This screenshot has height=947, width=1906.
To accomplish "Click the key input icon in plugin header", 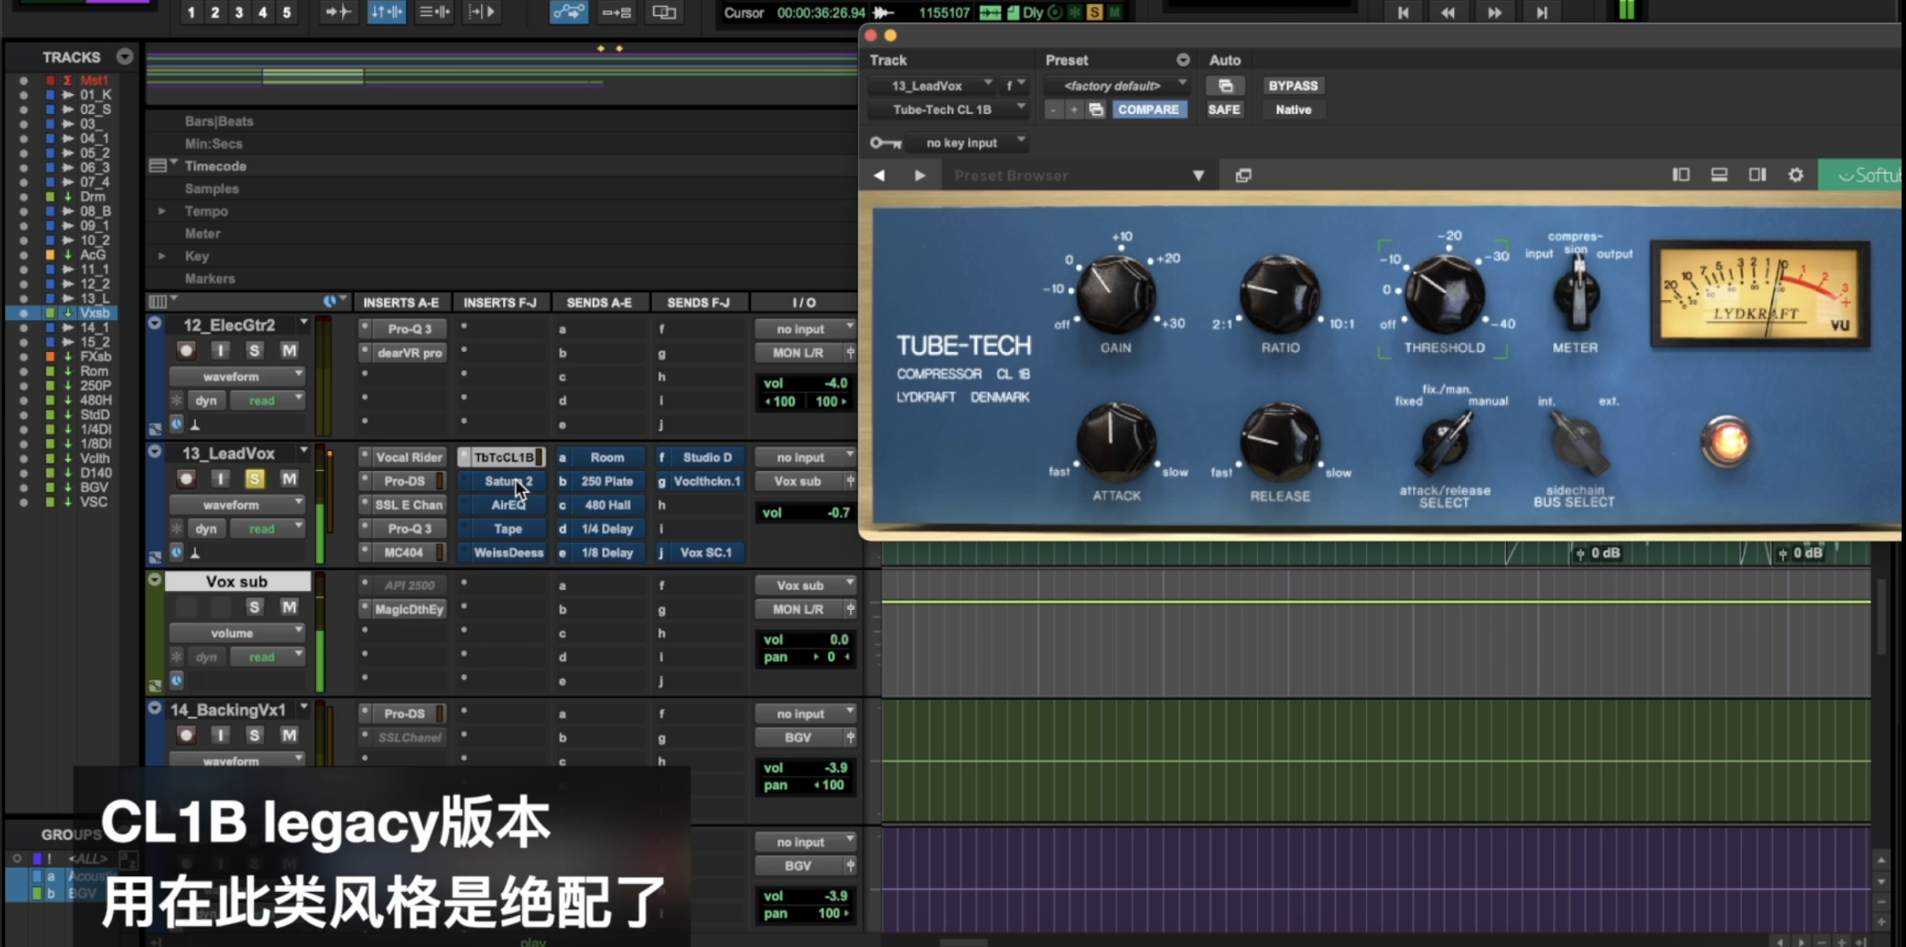I will click(x=885, y=142).
